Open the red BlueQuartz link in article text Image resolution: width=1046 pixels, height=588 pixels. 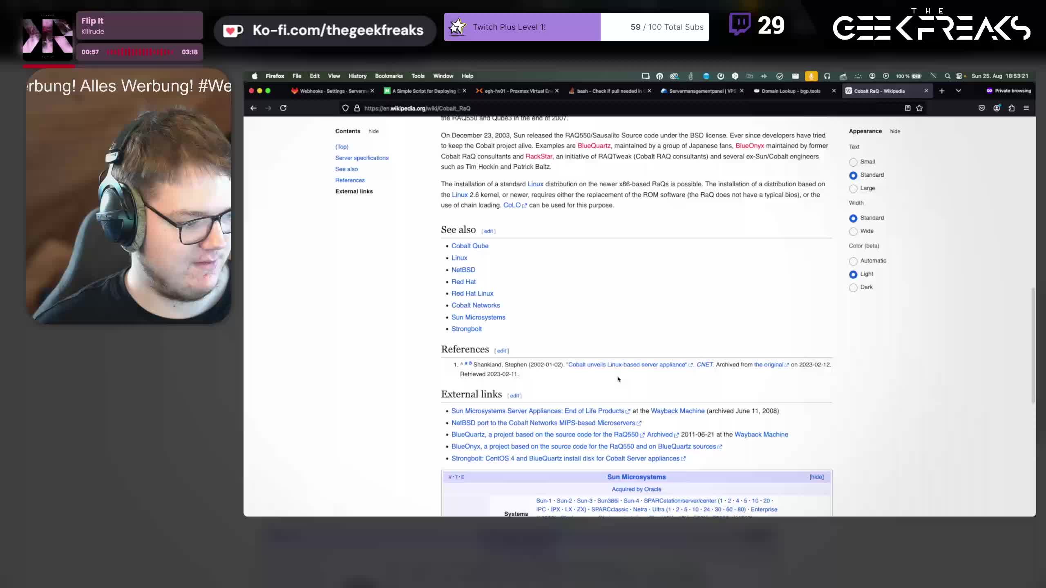point(594,146)
